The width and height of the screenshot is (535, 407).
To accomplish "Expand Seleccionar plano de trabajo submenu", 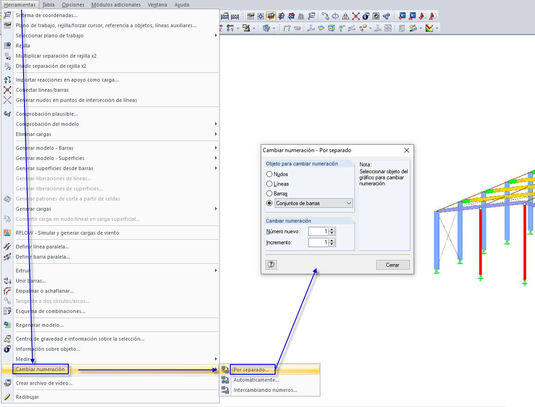I will coord(216,35).
